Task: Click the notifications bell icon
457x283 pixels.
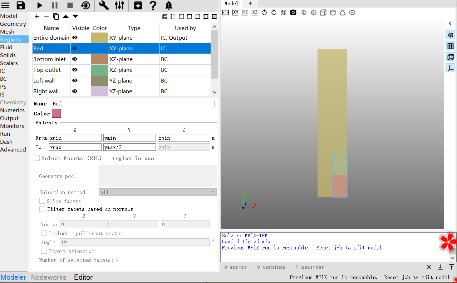Action: (x=168, y=5)
